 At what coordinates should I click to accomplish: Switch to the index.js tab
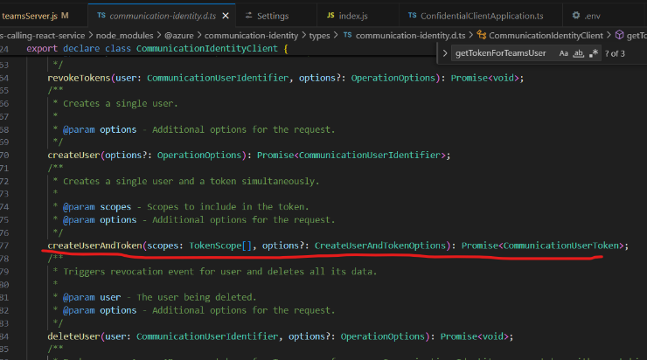353,16
